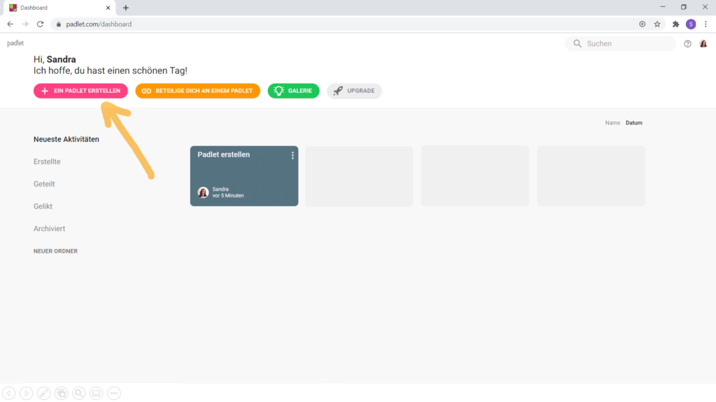Click the next slide arrow in bottom toolbar
716x402 pixels.
[27, 393]
